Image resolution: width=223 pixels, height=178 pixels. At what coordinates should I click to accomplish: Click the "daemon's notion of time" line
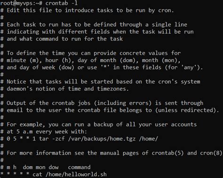click(64, 89)
